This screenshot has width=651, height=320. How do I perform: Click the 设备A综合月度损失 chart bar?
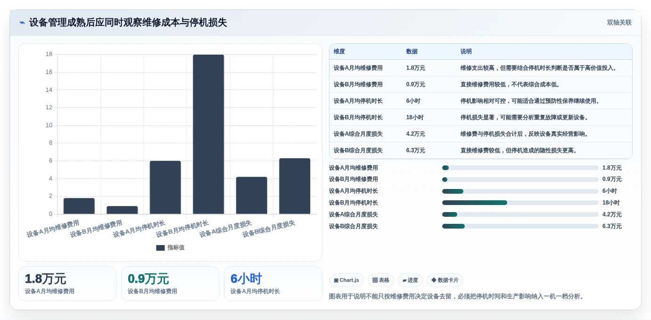click(x=252, y=196)
